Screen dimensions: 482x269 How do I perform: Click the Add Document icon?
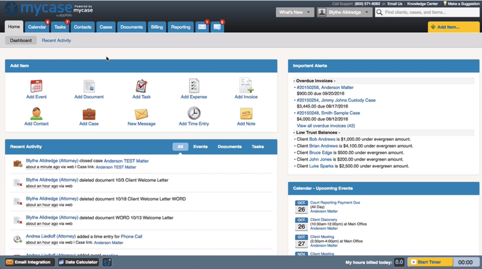pos(89,86)
